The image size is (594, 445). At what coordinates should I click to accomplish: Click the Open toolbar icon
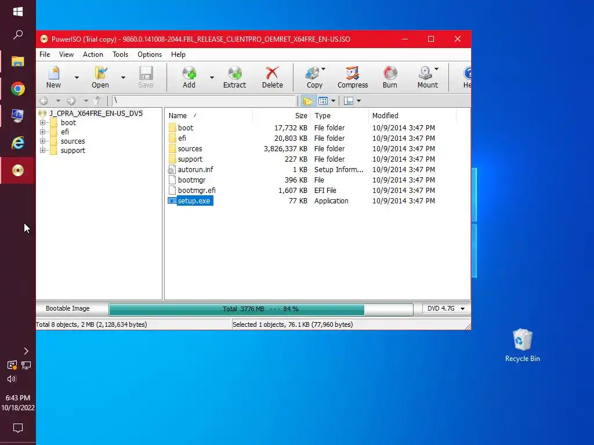[x=100, y=77]
